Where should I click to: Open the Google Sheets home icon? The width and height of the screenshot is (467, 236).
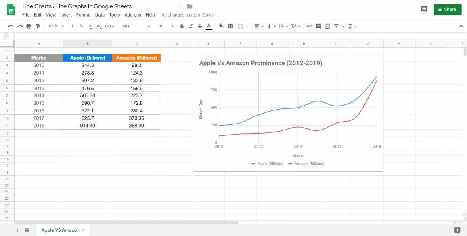[11, 10]
